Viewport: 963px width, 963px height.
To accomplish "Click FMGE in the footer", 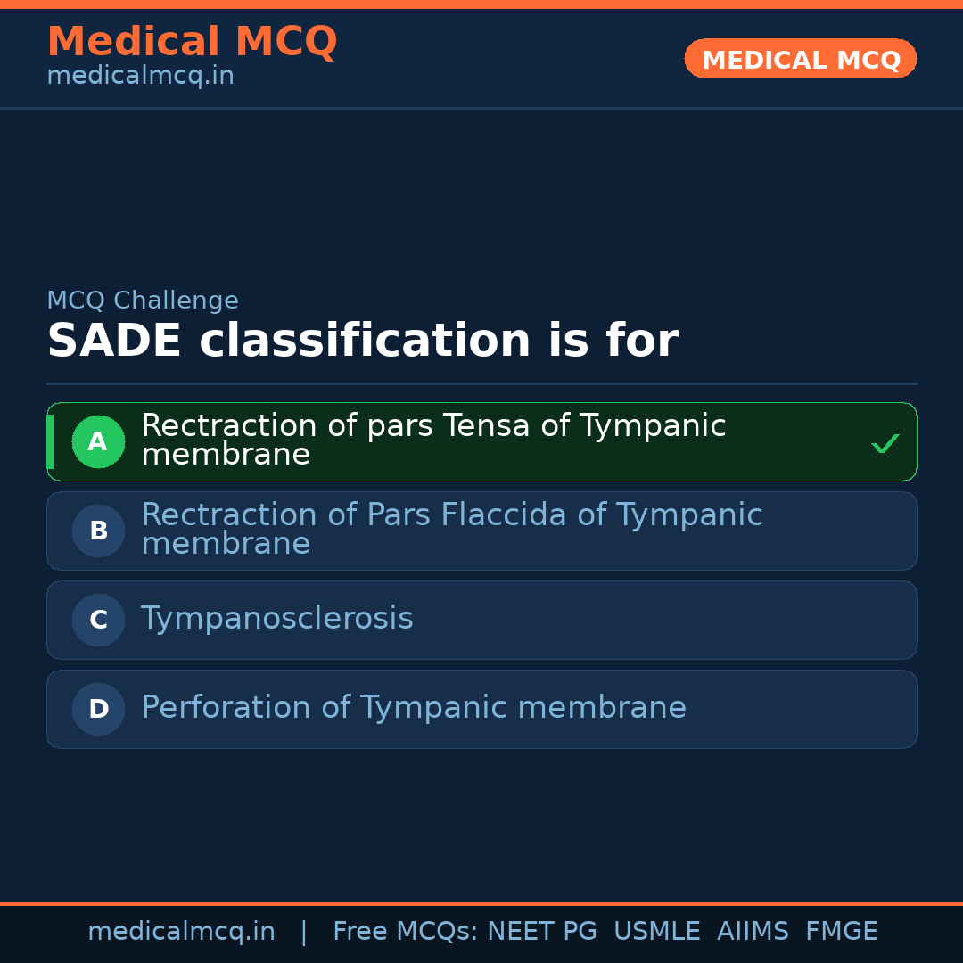I will tap(841, 932).
